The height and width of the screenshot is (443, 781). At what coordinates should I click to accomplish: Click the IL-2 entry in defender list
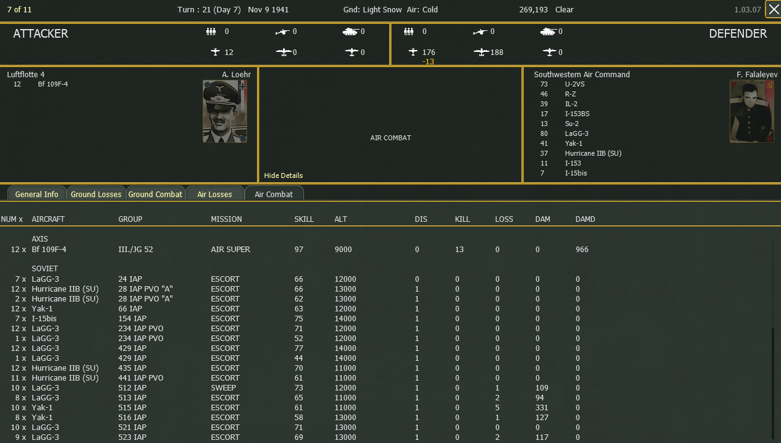[571, 104]
